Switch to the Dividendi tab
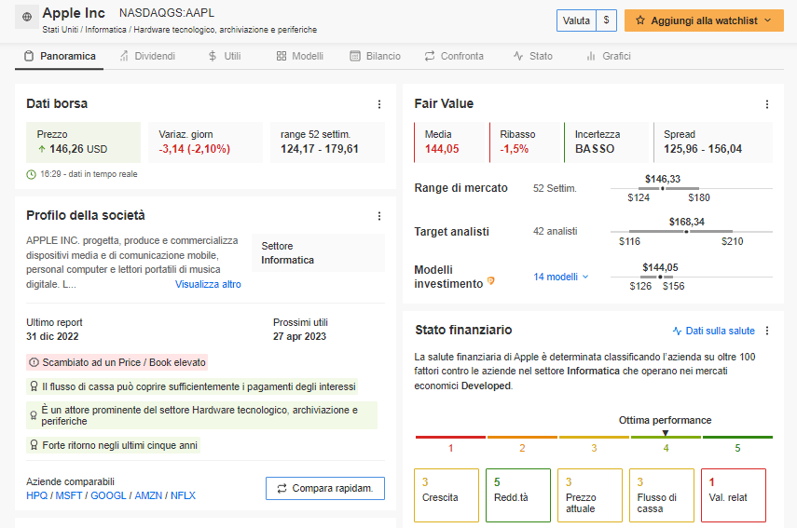 point(147,56)
